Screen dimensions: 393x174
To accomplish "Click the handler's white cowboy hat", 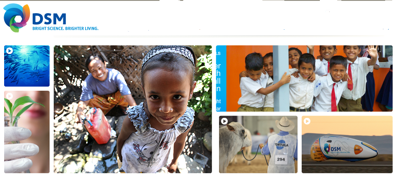I will pos(285,124).
